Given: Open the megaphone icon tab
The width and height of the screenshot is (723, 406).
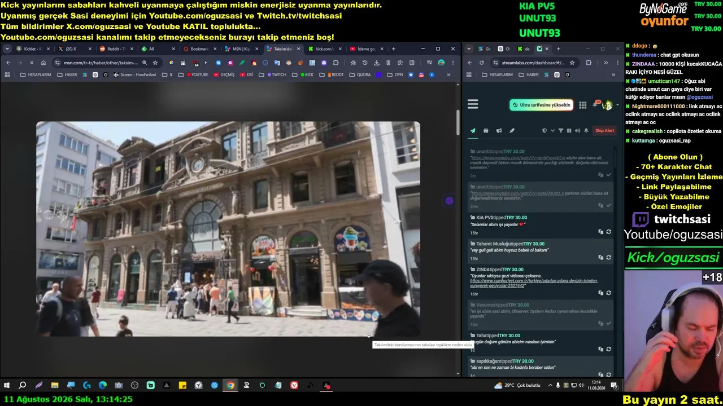Looking at the screenshot, I should pyautogui.click(x=499, y=131).
